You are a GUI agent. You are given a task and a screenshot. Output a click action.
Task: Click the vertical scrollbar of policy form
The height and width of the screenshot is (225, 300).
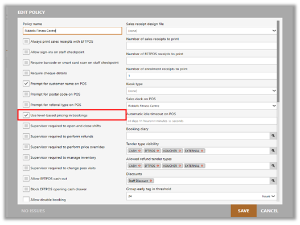(278, 62)
